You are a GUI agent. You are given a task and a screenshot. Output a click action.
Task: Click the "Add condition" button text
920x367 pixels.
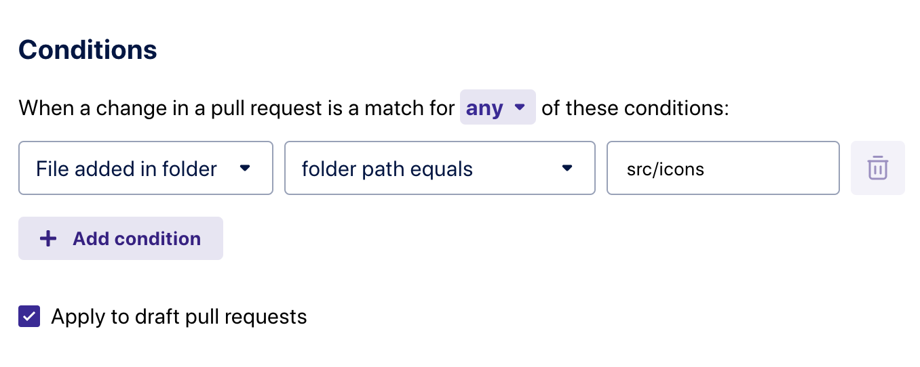coord(136,238)
